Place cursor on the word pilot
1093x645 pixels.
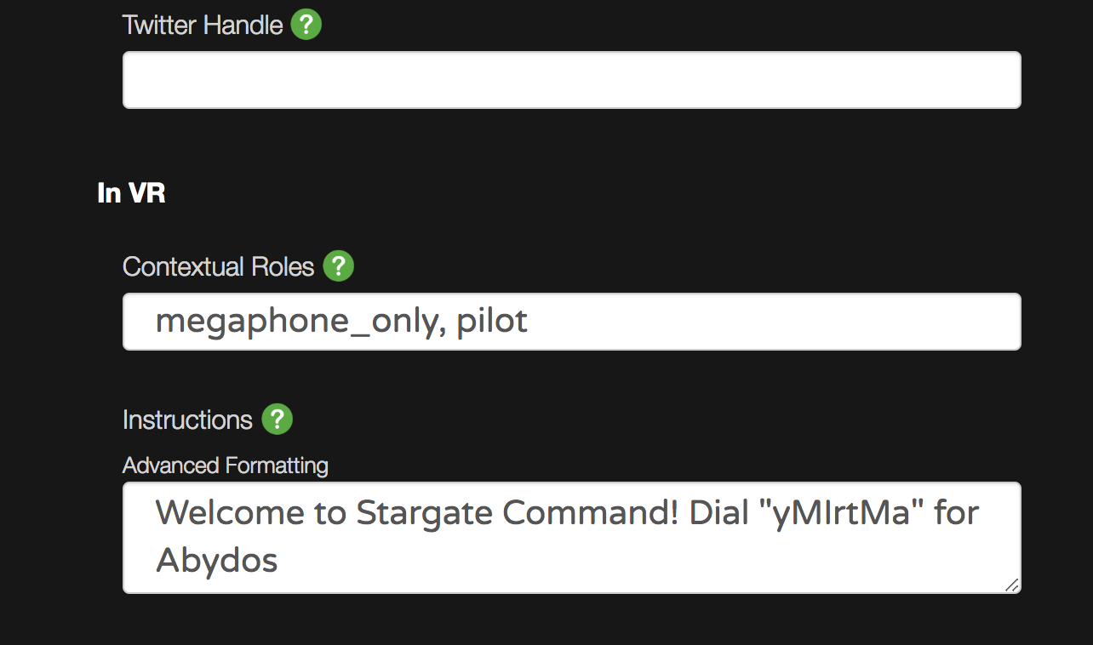pos(492,322)
